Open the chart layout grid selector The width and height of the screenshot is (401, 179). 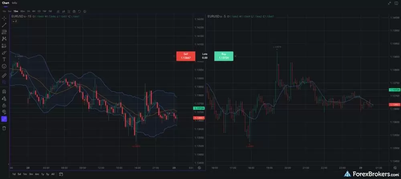(69, 12)
